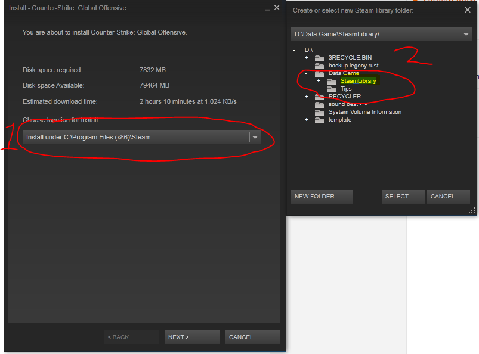
Task: Click the Tips folder icon
Action: [x=331, y=89]
